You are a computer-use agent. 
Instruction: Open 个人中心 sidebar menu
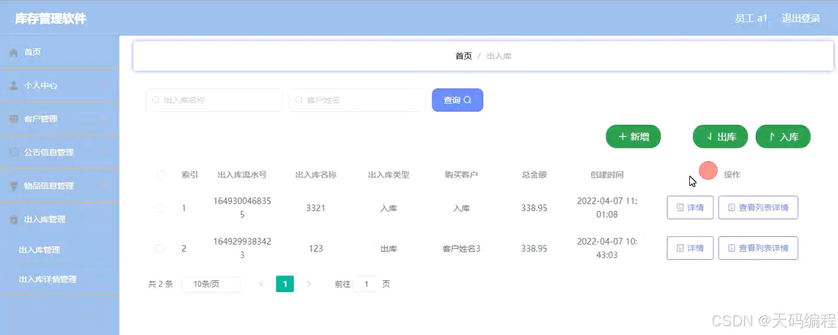pyautogui.click(x=59, y=85)
